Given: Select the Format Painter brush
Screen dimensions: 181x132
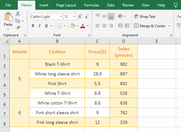Looking at the screenshot, I should (x=18, y=28).
